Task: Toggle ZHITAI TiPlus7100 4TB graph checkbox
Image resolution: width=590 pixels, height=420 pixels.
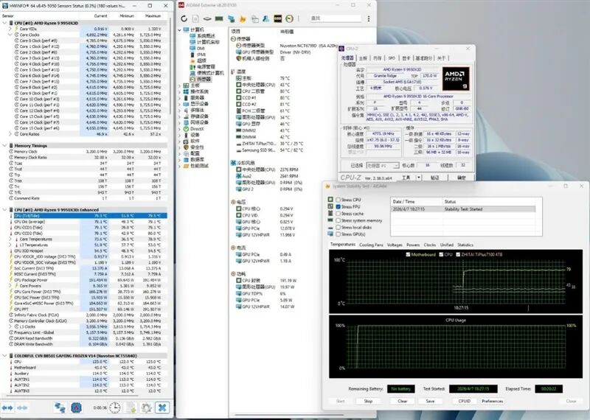Action: (458, 254)
